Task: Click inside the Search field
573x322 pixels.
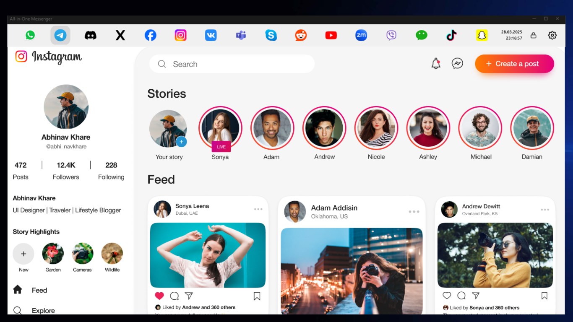Action: point(232,64)
